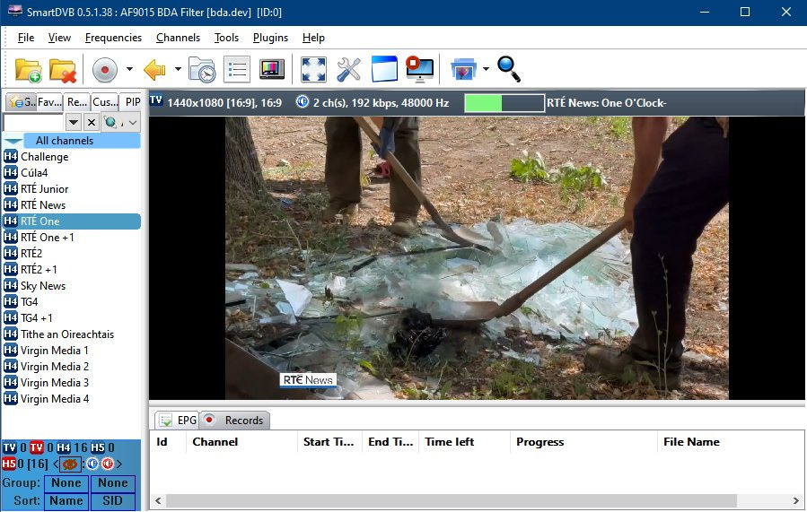Open the Frequencies menu
The width and height of the screenshot is (807, 512).
(113, 38)
